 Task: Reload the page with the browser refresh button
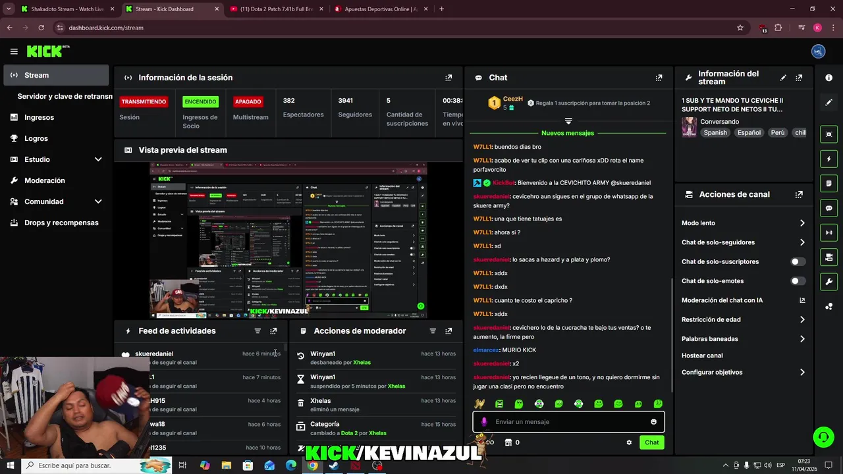click(41, 28)
